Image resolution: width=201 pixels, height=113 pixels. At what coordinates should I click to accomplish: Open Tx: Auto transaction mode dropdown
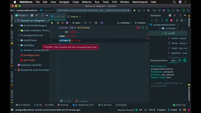point(77,23)
